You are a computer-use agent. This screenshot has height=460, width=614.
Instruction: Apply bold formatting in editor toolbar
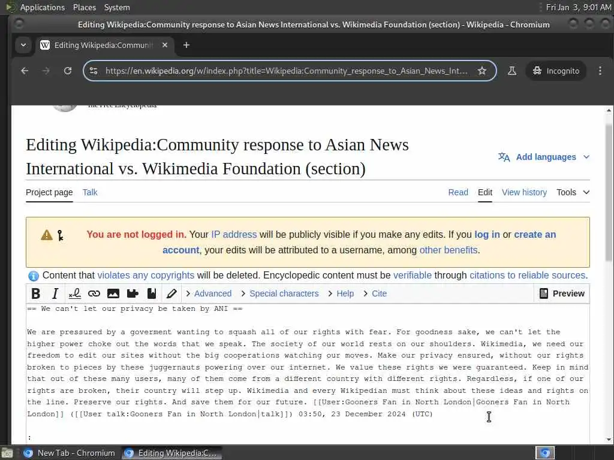35,293
